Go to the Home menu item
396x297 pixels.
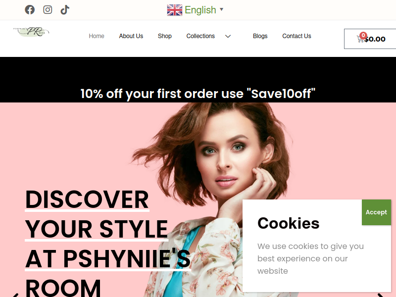(97, 36)
